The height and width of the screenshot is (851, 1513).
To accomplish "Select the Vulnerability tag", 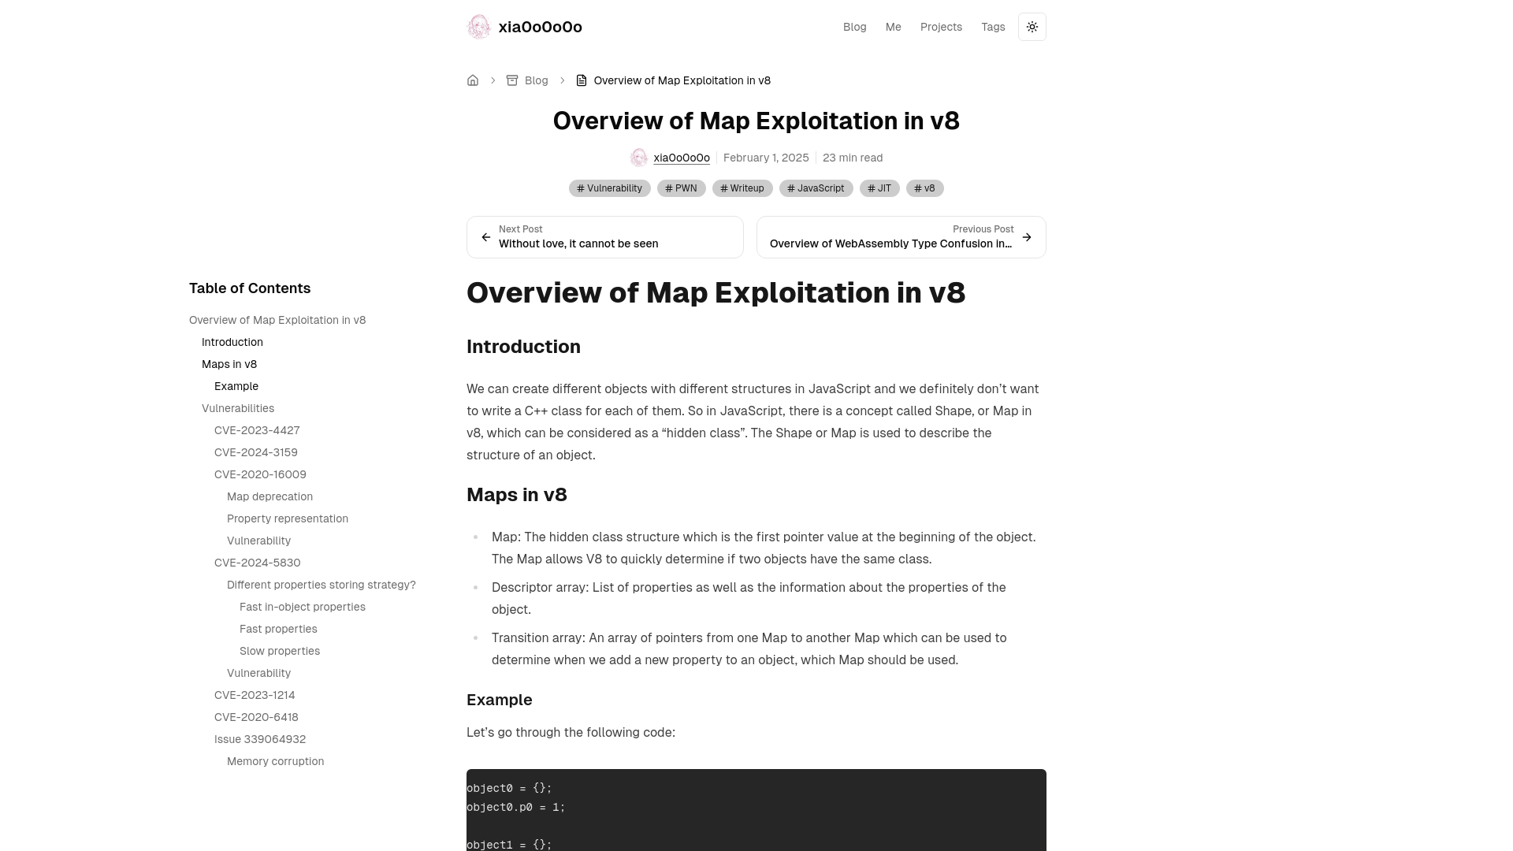I will pyautogui.click(x=610, y=188).
